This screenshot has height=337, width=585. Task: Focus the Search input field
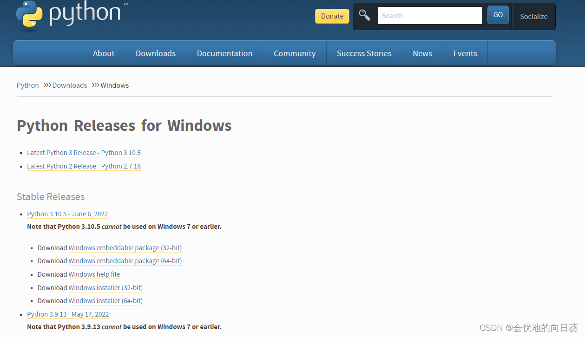429,15
